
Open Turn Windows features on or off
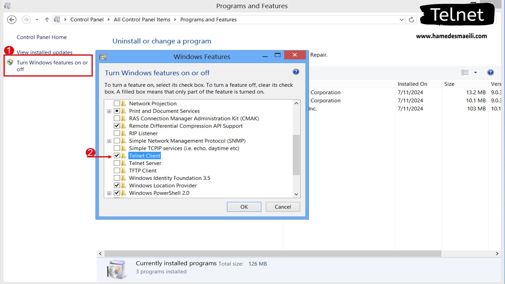coord(52,66)
